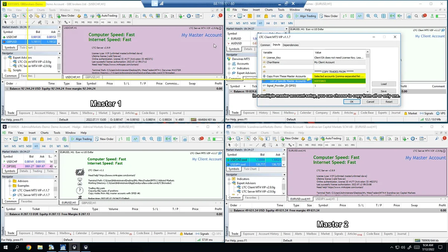
Task: Zoom out the GBE brokers USDCHF chart
Action: (151, 16)
